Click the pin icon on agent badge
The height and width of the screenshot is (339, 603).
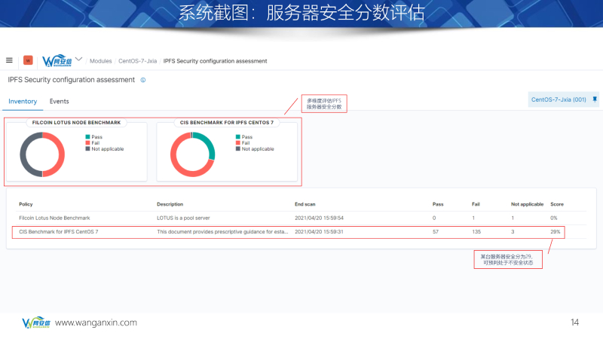[x=594, y=99]
